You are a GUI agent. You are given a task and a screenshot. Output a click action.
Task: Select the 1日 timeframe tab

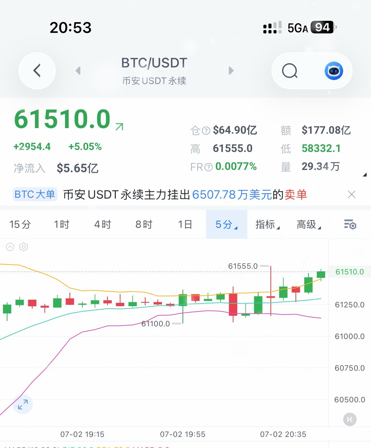185,224
